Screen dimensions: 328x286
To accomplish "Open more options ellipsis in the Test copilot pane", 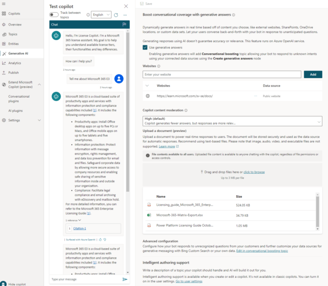I will pyautogui.click(x=125, y=15).
